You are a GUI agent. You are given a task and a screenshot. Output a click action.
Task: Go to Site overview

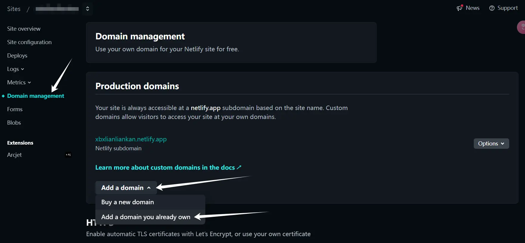24,29
